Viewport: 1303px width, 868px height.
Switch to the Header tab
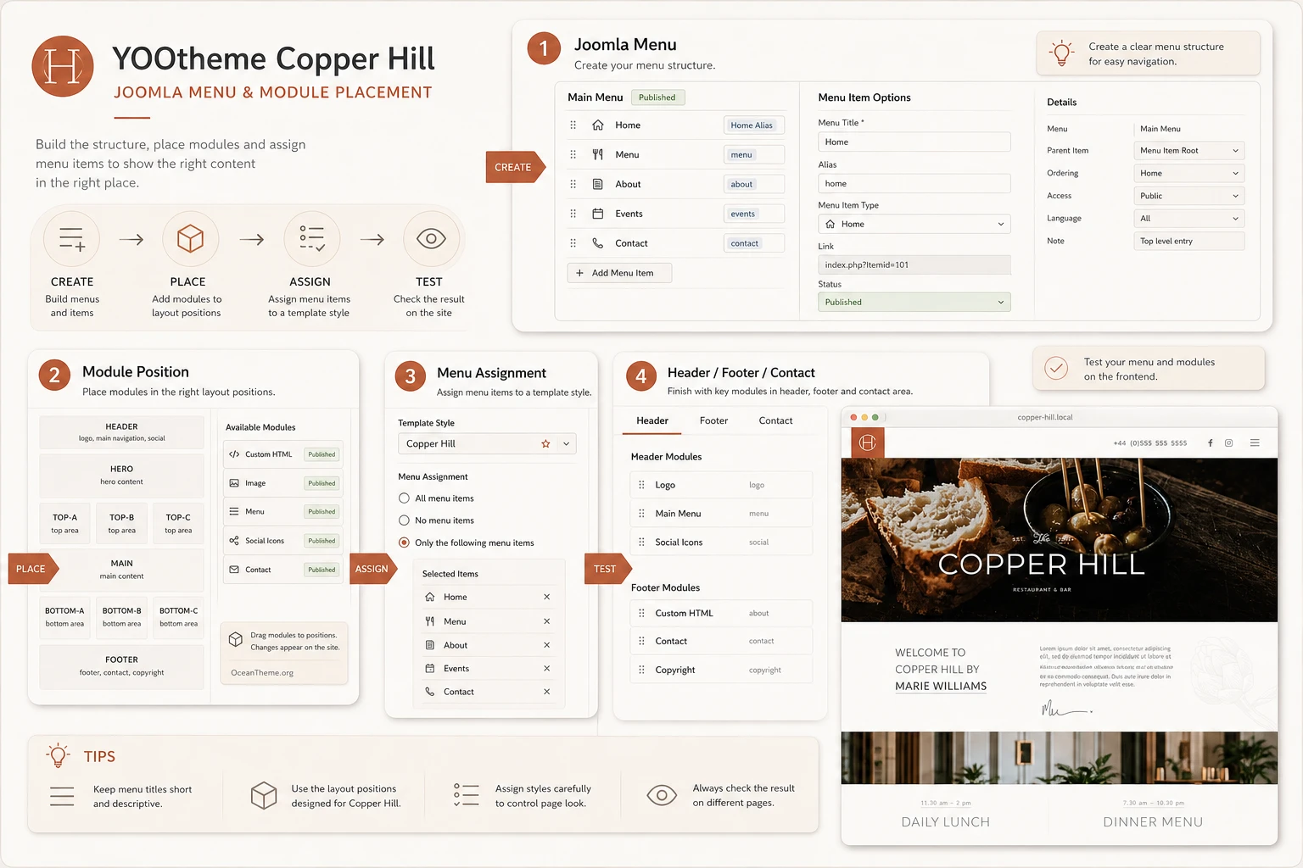coord(652,420)
